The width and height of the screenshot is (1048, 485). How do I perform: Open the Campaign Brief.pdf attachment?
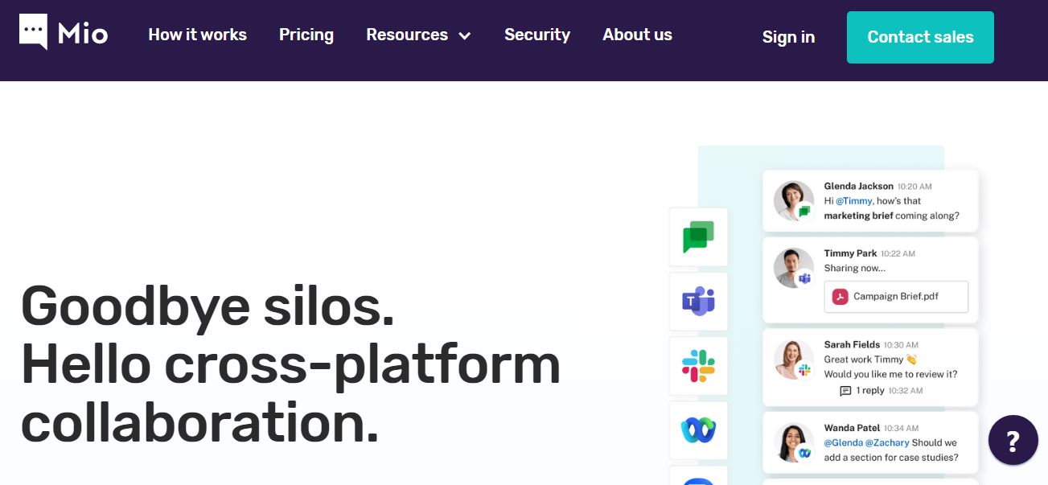pyautogui.click(x=896, y=297)
